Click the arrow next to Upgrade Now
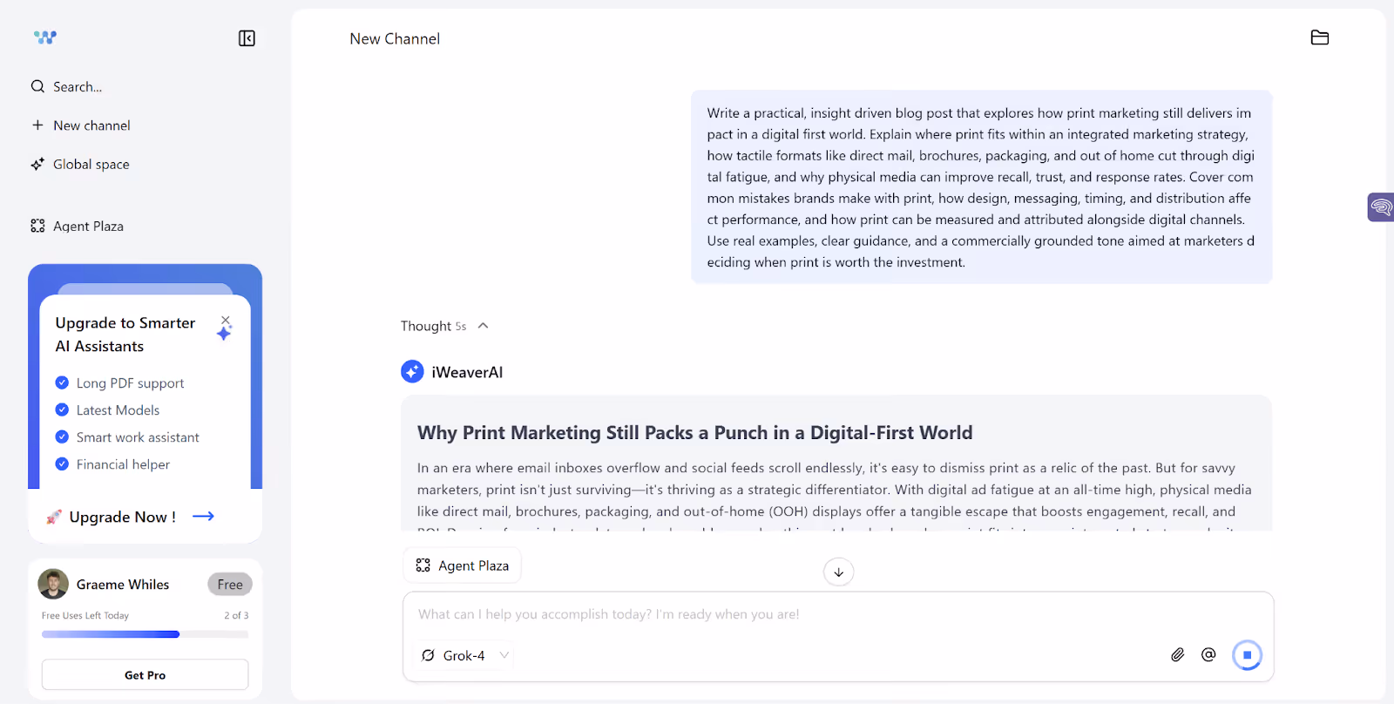Viewport: 1394px width, 704px height. click(203, 517)
